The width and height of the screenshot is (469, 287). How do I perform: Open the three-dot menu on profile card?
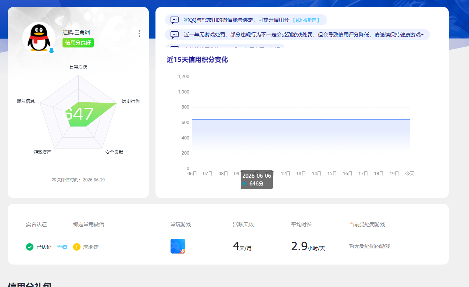pyautogui.click(x=139, y=33)
